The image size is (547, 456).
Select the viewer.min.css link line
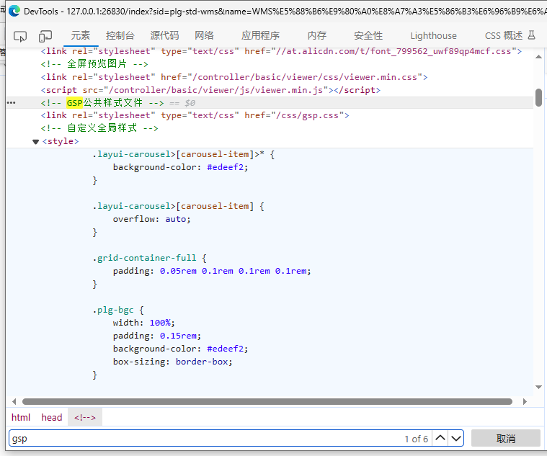tap(234, 77)
